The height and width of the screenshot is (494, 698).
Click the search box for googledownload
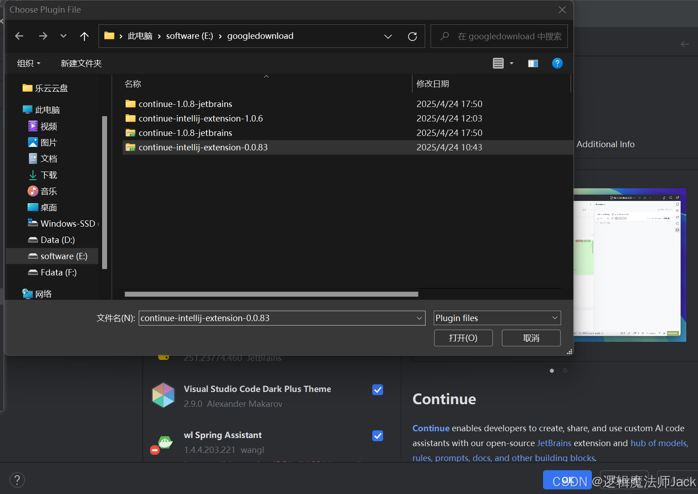tap(499, 36)
